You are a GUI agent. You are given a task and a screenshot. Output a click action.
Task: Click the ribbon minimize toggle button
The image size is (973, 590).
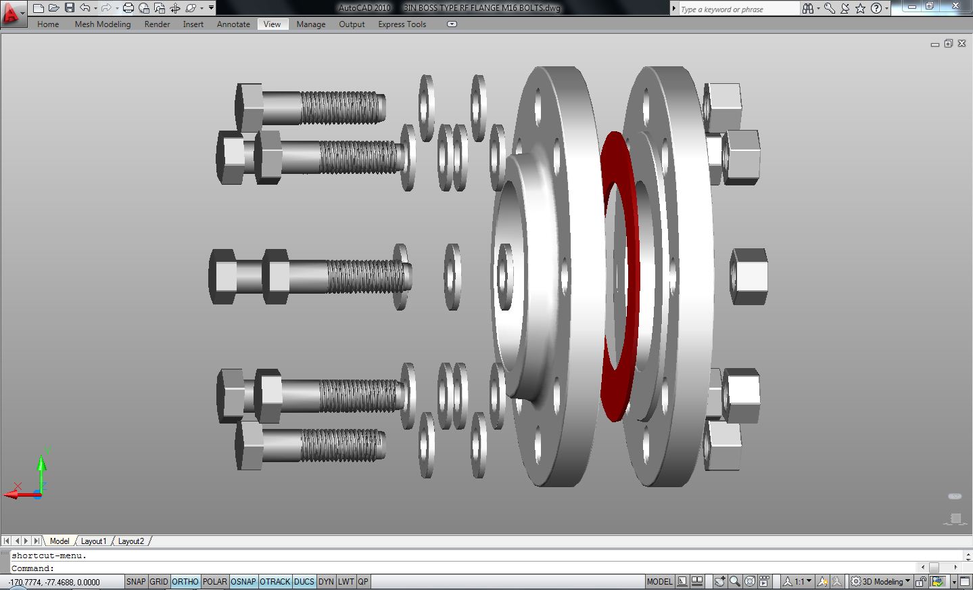[x=452, y=24]
